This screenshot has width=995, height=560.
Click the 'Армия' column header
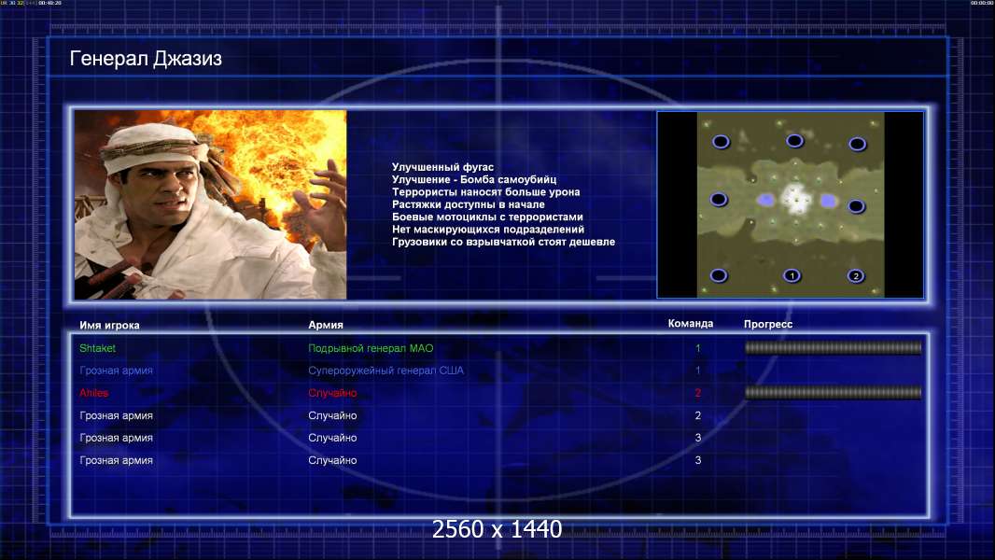pos(326,325)
